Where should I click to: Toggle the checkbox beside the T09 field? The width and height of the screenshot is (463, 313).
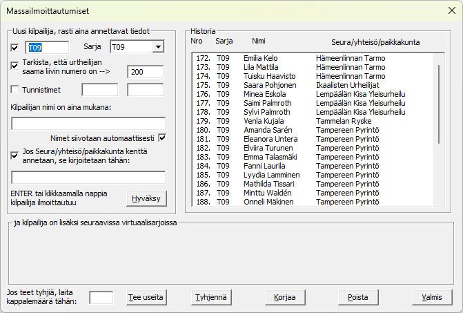click(x=16, y=48)
